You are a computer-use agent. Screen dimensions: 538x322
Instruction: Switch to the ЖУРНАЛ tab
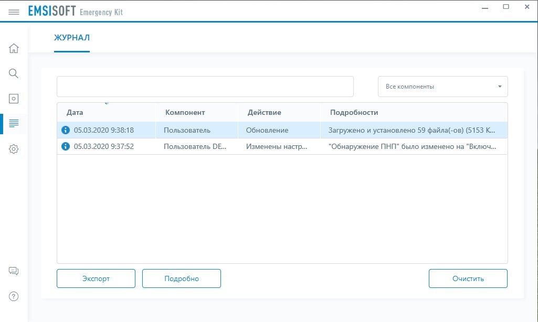click(x=72, y=38)
